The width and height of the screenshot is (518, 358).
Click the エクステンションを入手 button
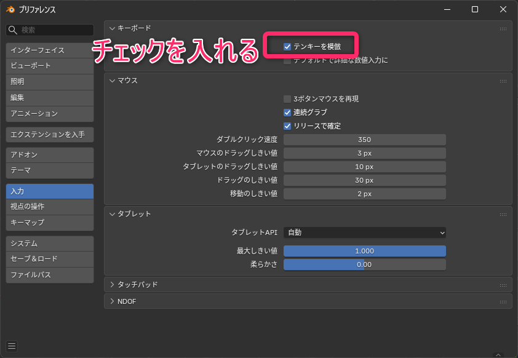pos(50,135)
